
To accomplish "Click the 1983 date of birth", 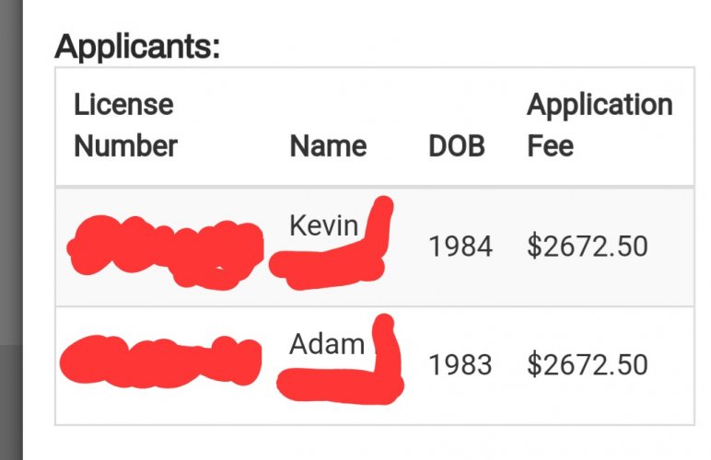I will [460, 365].
